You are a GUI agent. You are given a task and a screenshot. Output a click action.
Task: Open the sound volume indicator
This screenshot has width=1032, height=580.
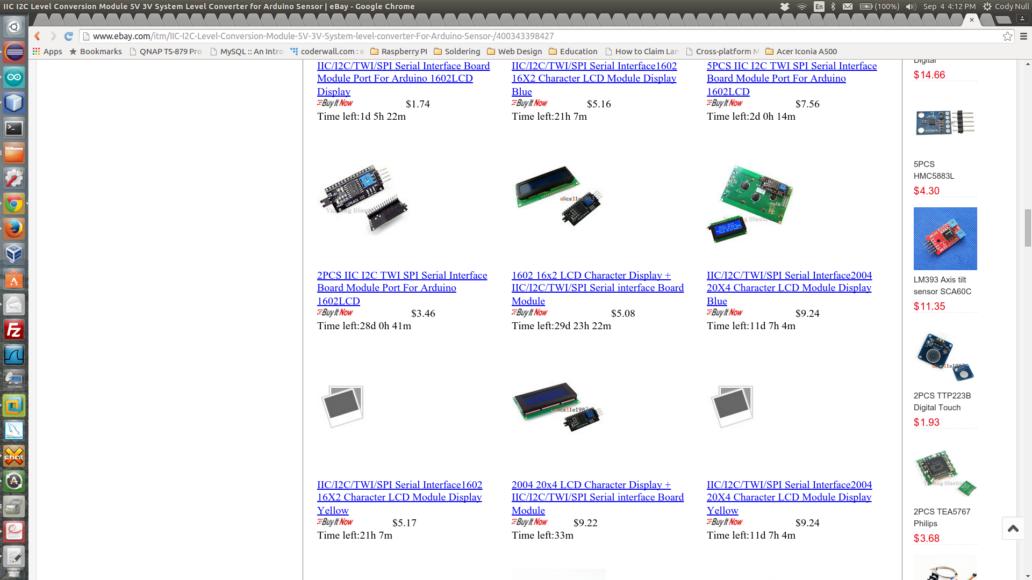click(911, 6)
